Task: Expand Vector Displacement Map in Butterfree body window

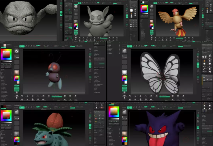Action: [x=98, y=84]
